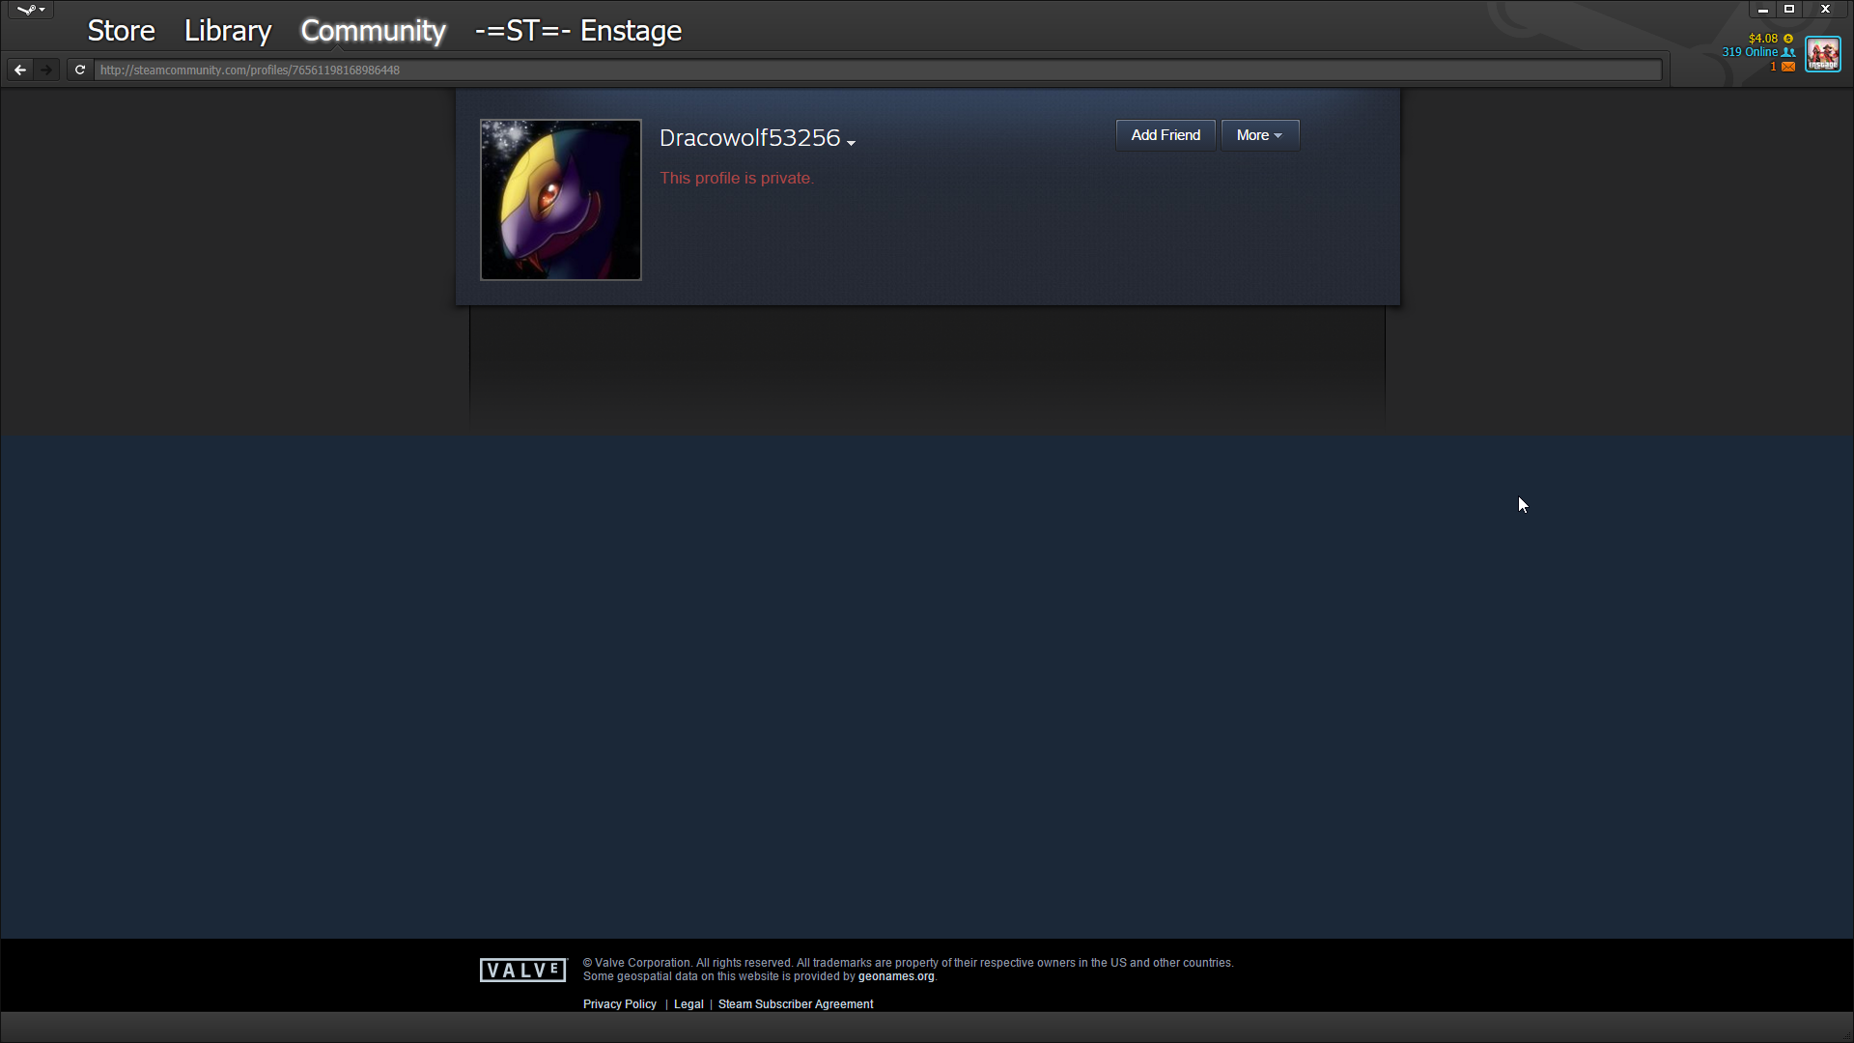
Task: Open the orange envelope notification icon
Action: pyautogui.click(x=1788, y=67)
